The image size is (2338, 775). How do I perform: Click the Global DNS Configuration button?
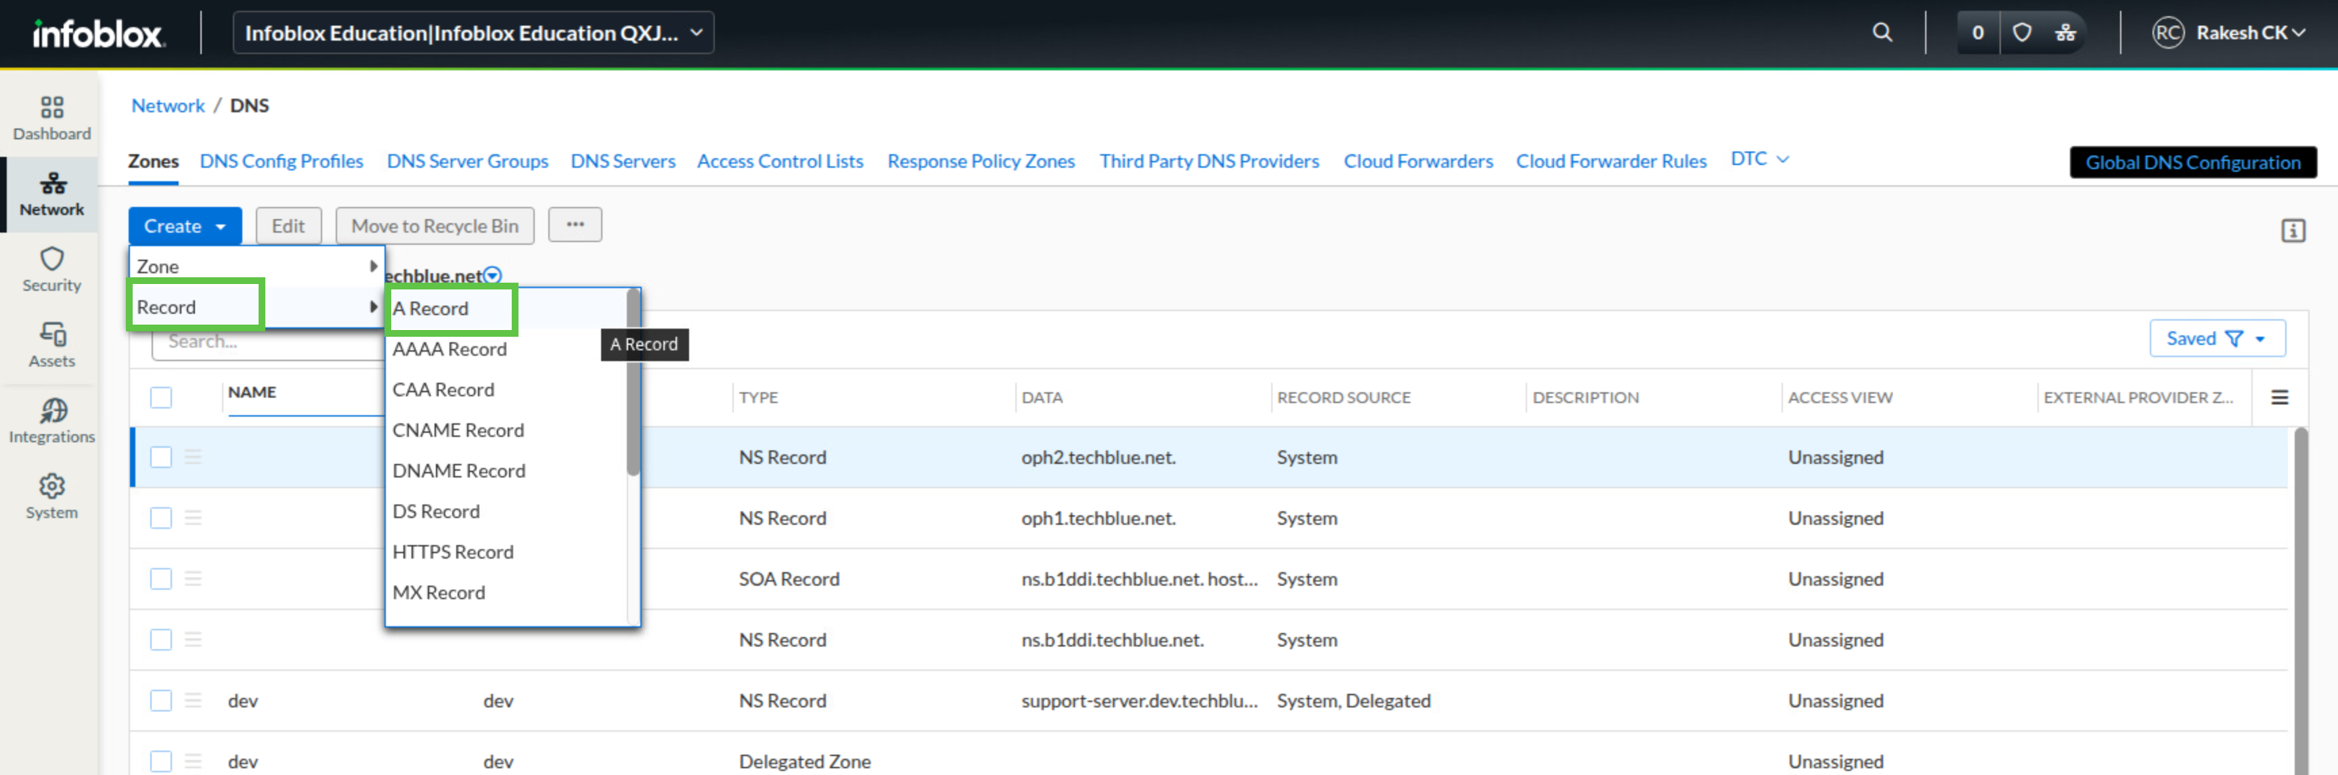[2192, 162]
